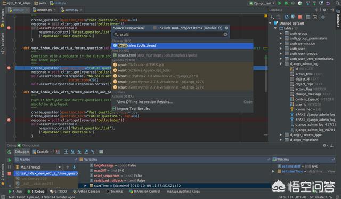Expand the auth_group table
Viewport: 341px width, 199px height.
click(281, 33)
